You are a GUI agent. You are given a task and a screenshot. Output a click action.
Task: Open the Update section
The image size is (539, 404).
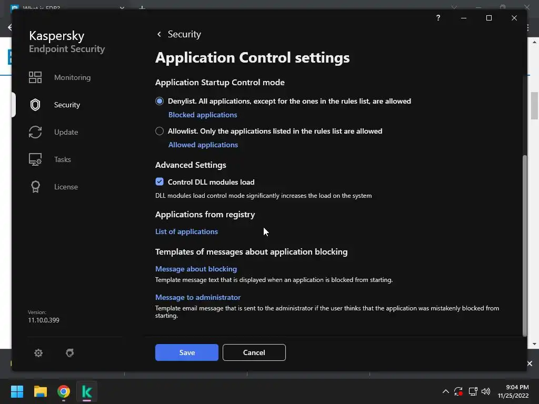[66, 132]
